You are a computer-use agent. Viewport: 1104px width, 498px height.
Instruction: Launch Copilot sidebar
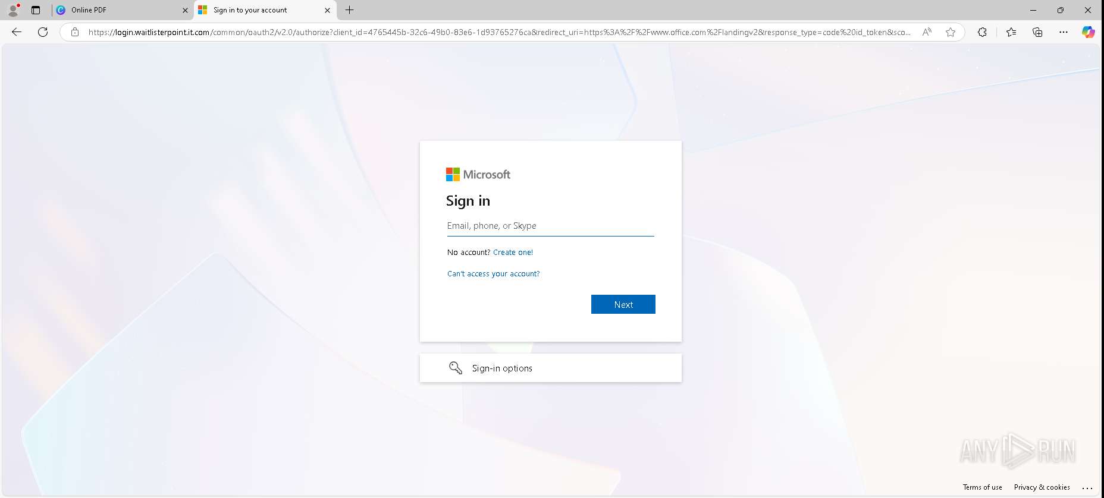point(1089,32)
